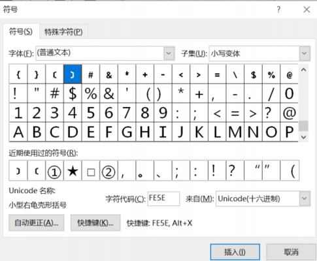The width and height of the screenshot is (317, 261).
Task: Select the highlighted right tortoise shell bracket cell
Action: [x=73, y=74]
